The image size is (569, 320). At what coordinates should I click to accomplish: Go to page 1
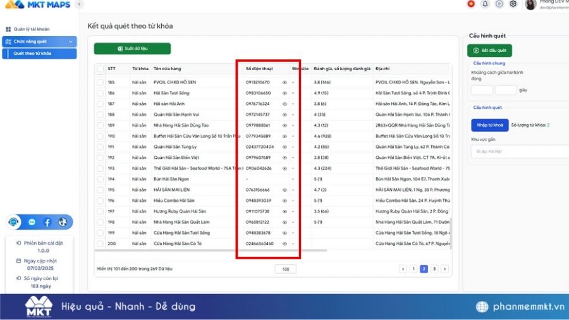point(413,269)
